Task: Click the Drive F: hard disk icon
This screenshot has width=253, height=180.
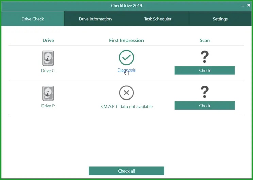Action: click(48, 93)
